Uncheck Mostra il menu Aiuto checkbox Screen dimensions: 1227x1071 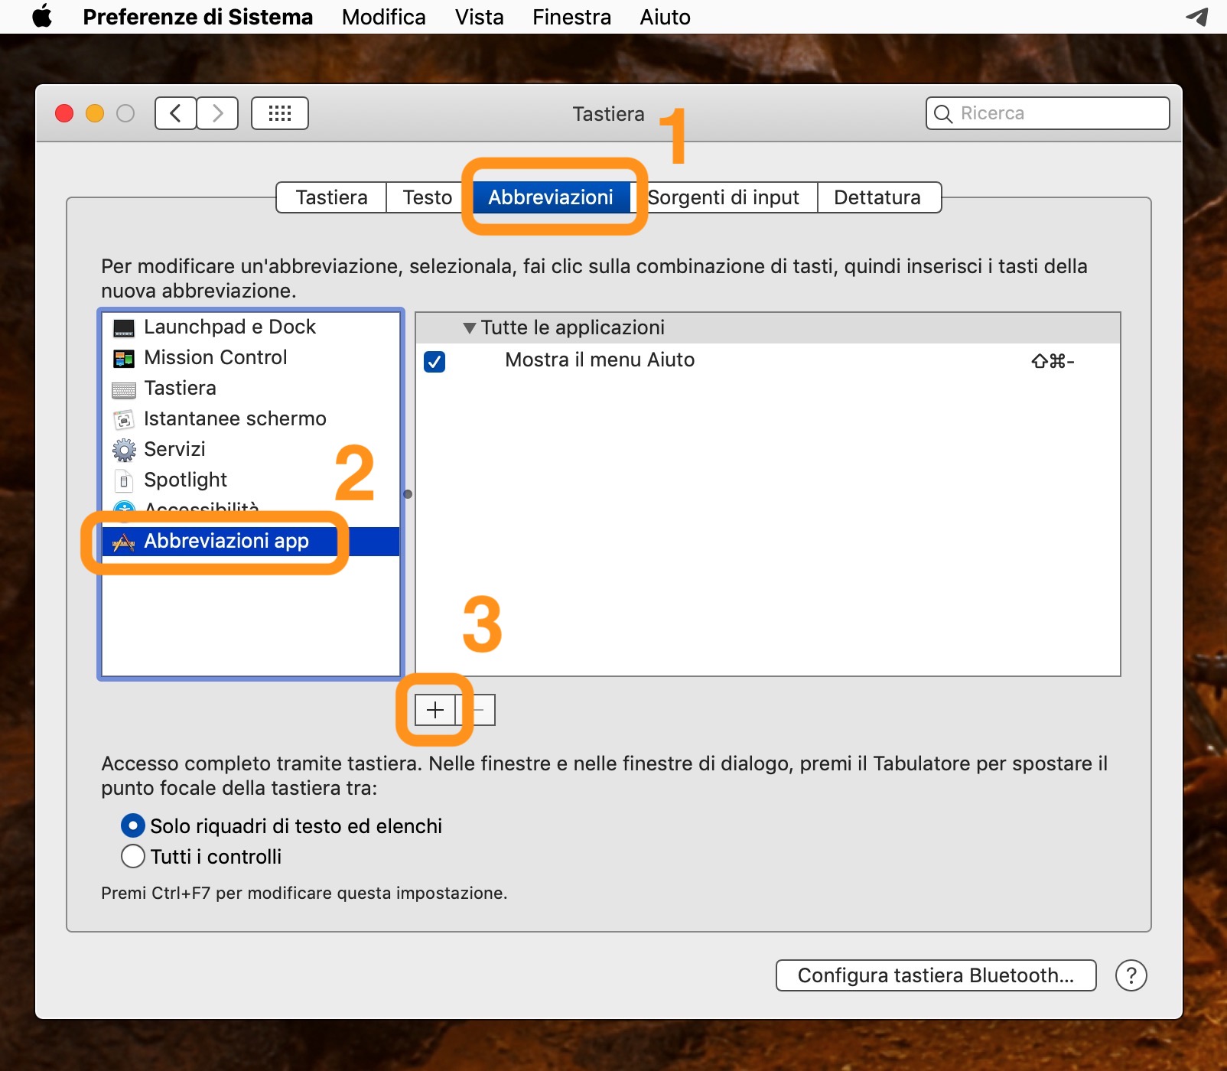[434, 361]
